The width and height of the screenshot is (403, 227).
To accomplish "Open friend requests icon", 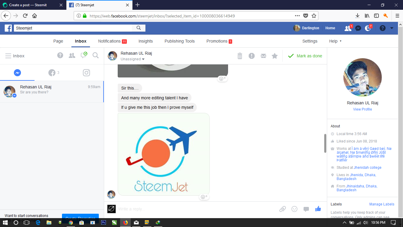I will click(x=348, y=28).
